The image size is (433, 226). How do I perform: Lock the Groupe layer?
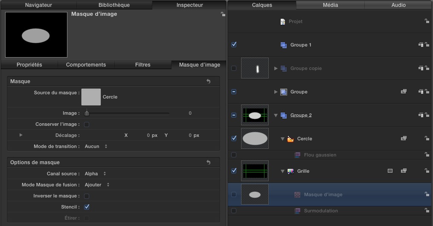[427, 91]
